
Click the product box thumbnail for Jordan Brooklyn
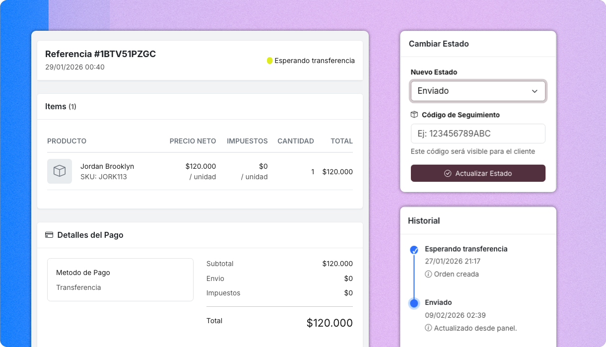tap(60, 171)
